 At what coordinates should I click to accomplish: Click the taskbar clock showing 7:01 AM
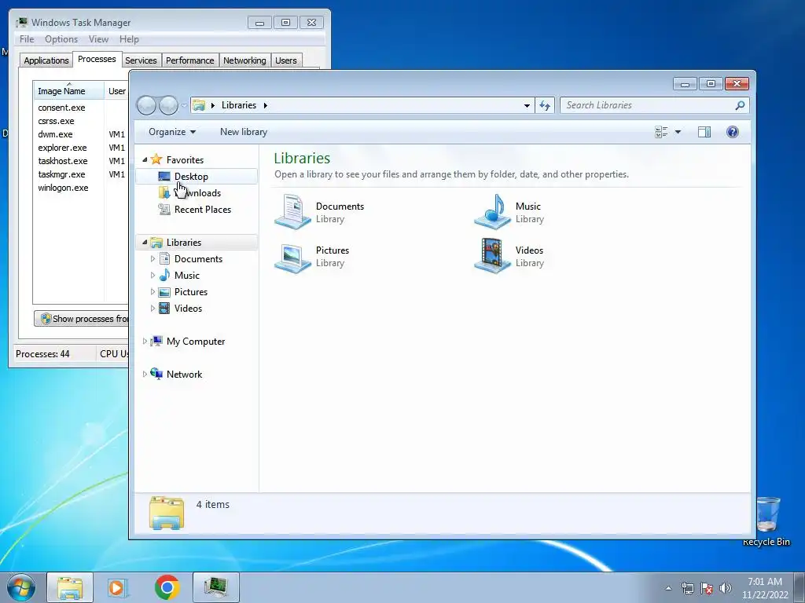coord(765,587)
